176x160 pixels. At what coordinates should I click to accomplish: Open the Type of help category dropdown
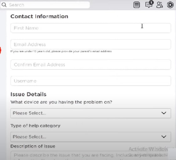[x=91, y=137]
